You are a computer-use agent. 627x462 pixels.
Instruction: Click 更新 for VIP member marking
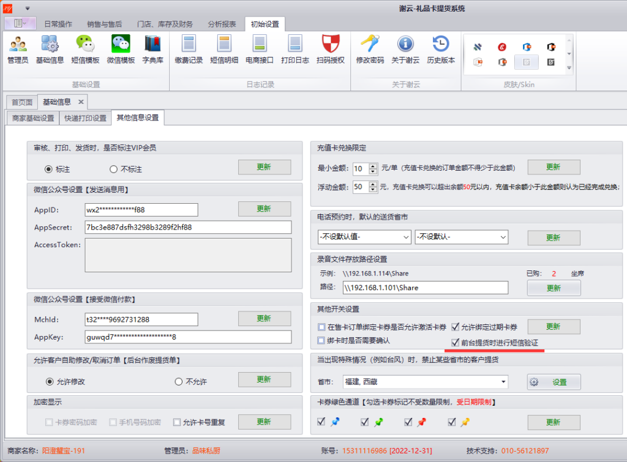coord(265,167)
